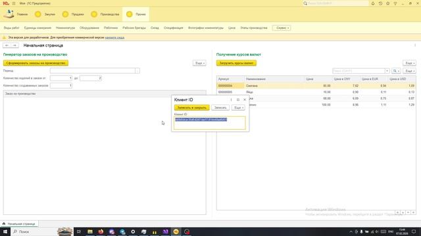This screenshot has height=236, width=421.
Task: Maximize the Клиент ID dialog
Action: (x=238, y=100)
